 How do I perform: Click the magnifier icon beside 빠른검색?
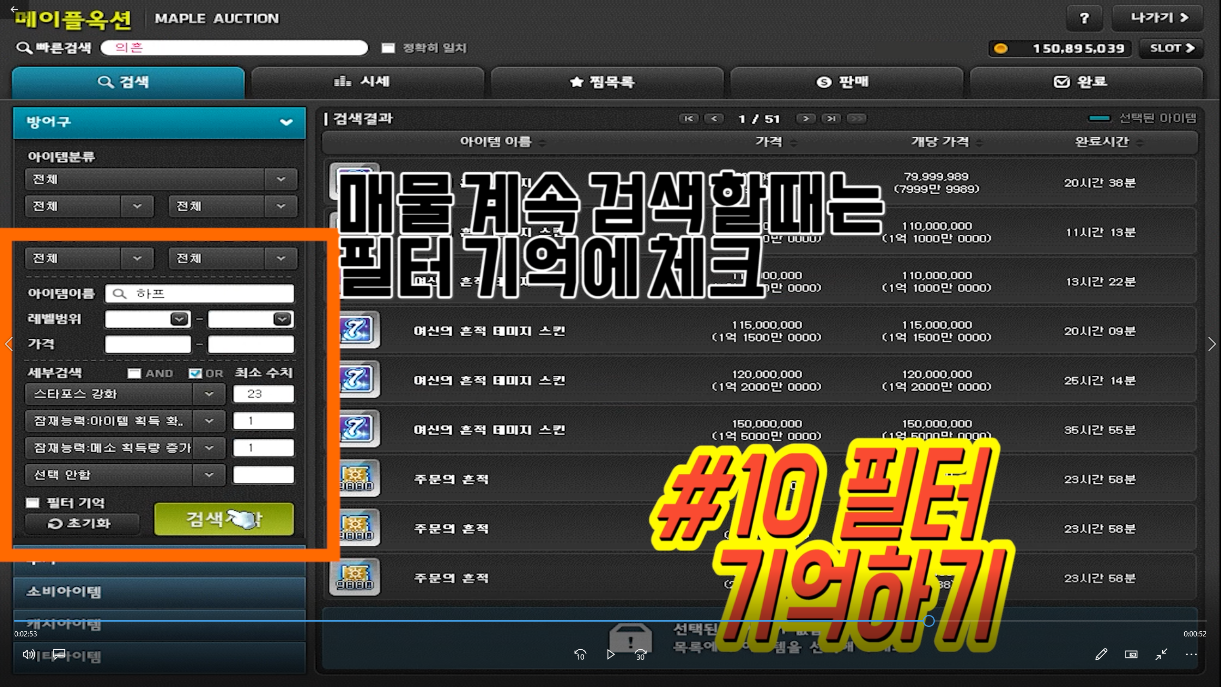click(x=23, y=48)
